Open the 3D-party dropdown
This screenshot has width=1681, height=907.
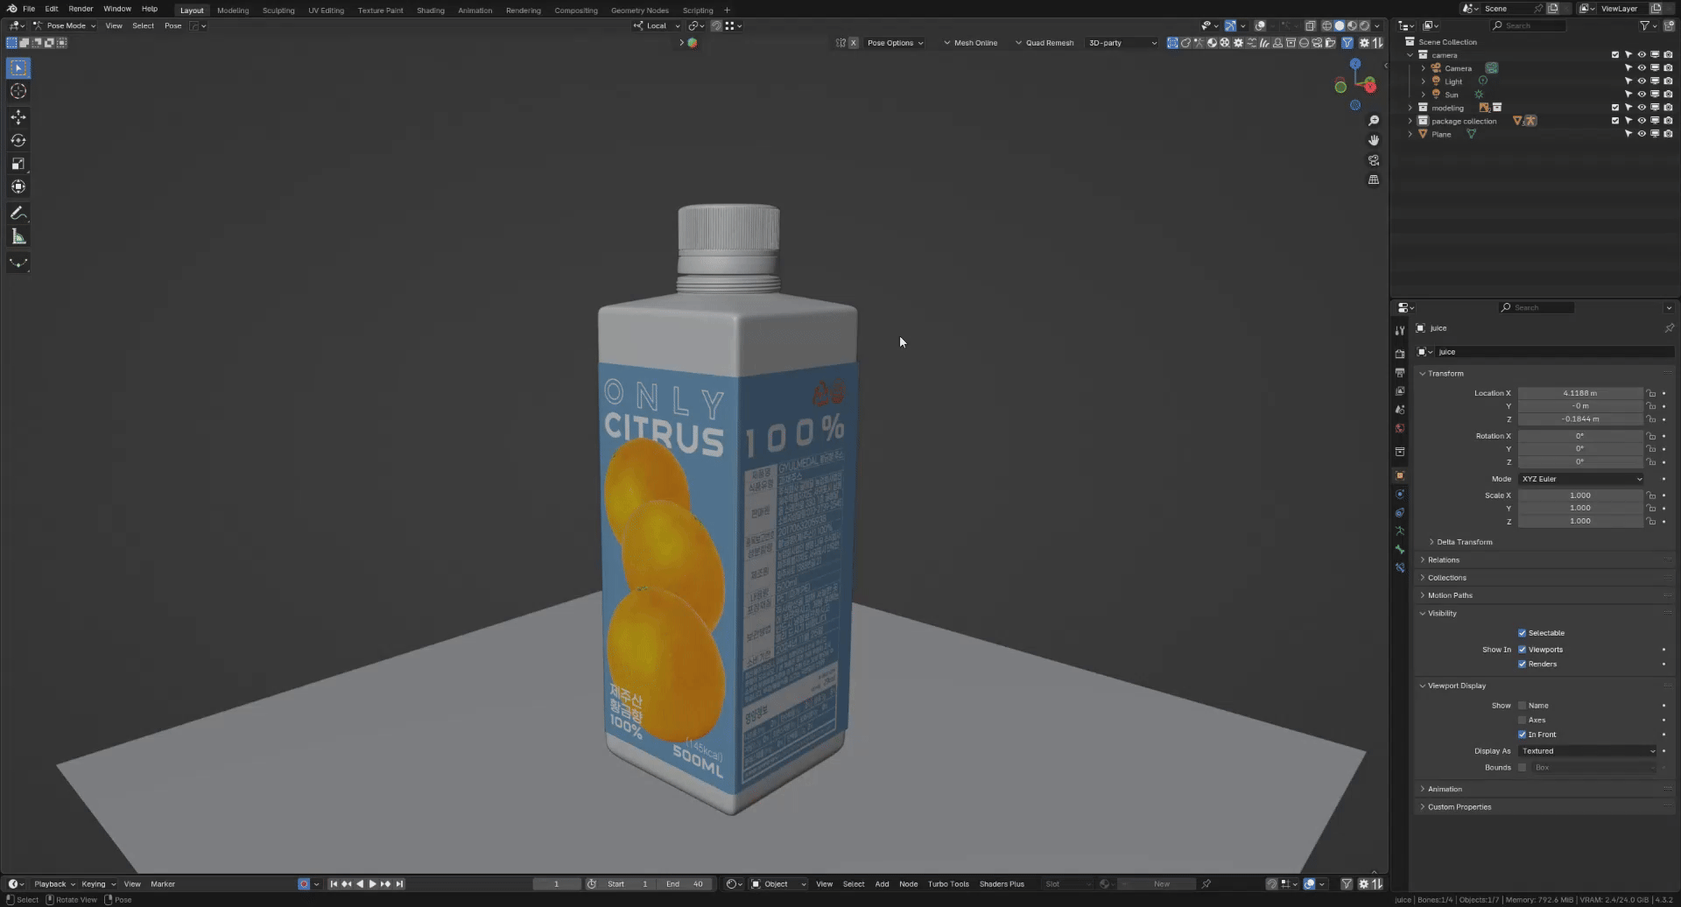[x=1122, y=43]
